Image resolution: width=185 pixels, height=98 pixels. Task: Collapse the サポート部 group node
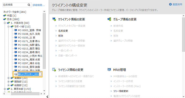[x=8, y=26]
